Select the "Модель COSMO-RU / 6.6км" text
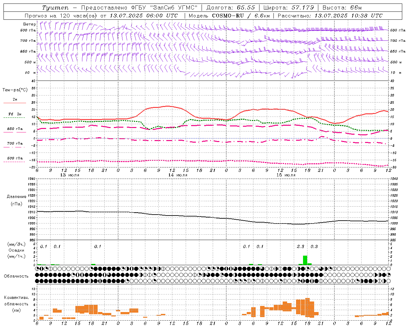The height and width of the screenshot is (326, 407). (x=229, y=16)
